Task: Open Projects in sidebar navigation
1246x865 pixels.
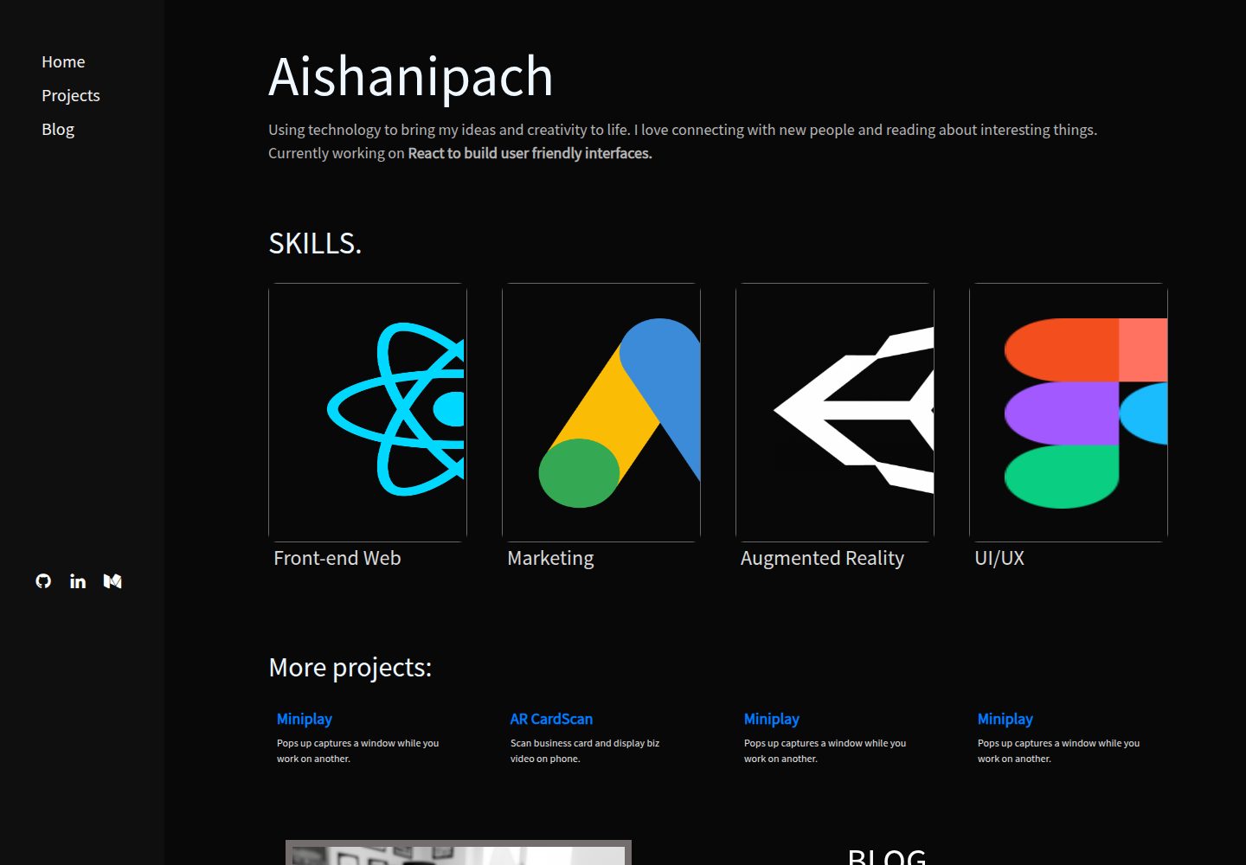Action: [x=71, y=96]
